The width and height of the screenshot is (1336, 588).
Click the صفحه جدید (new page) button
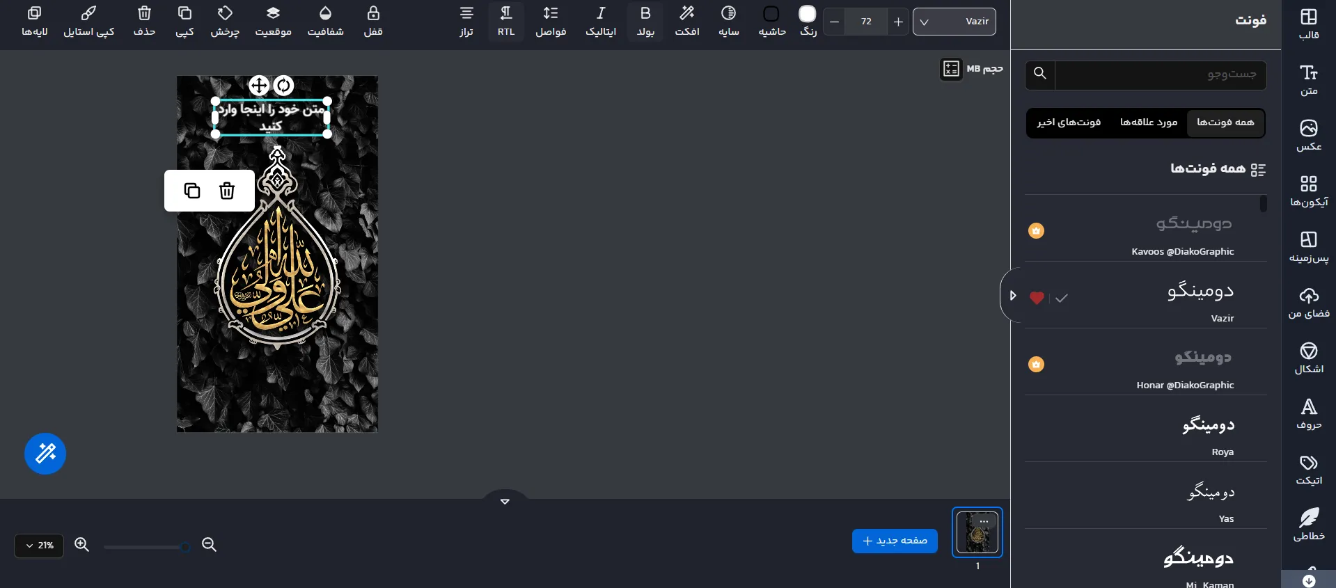coord(895,541)
